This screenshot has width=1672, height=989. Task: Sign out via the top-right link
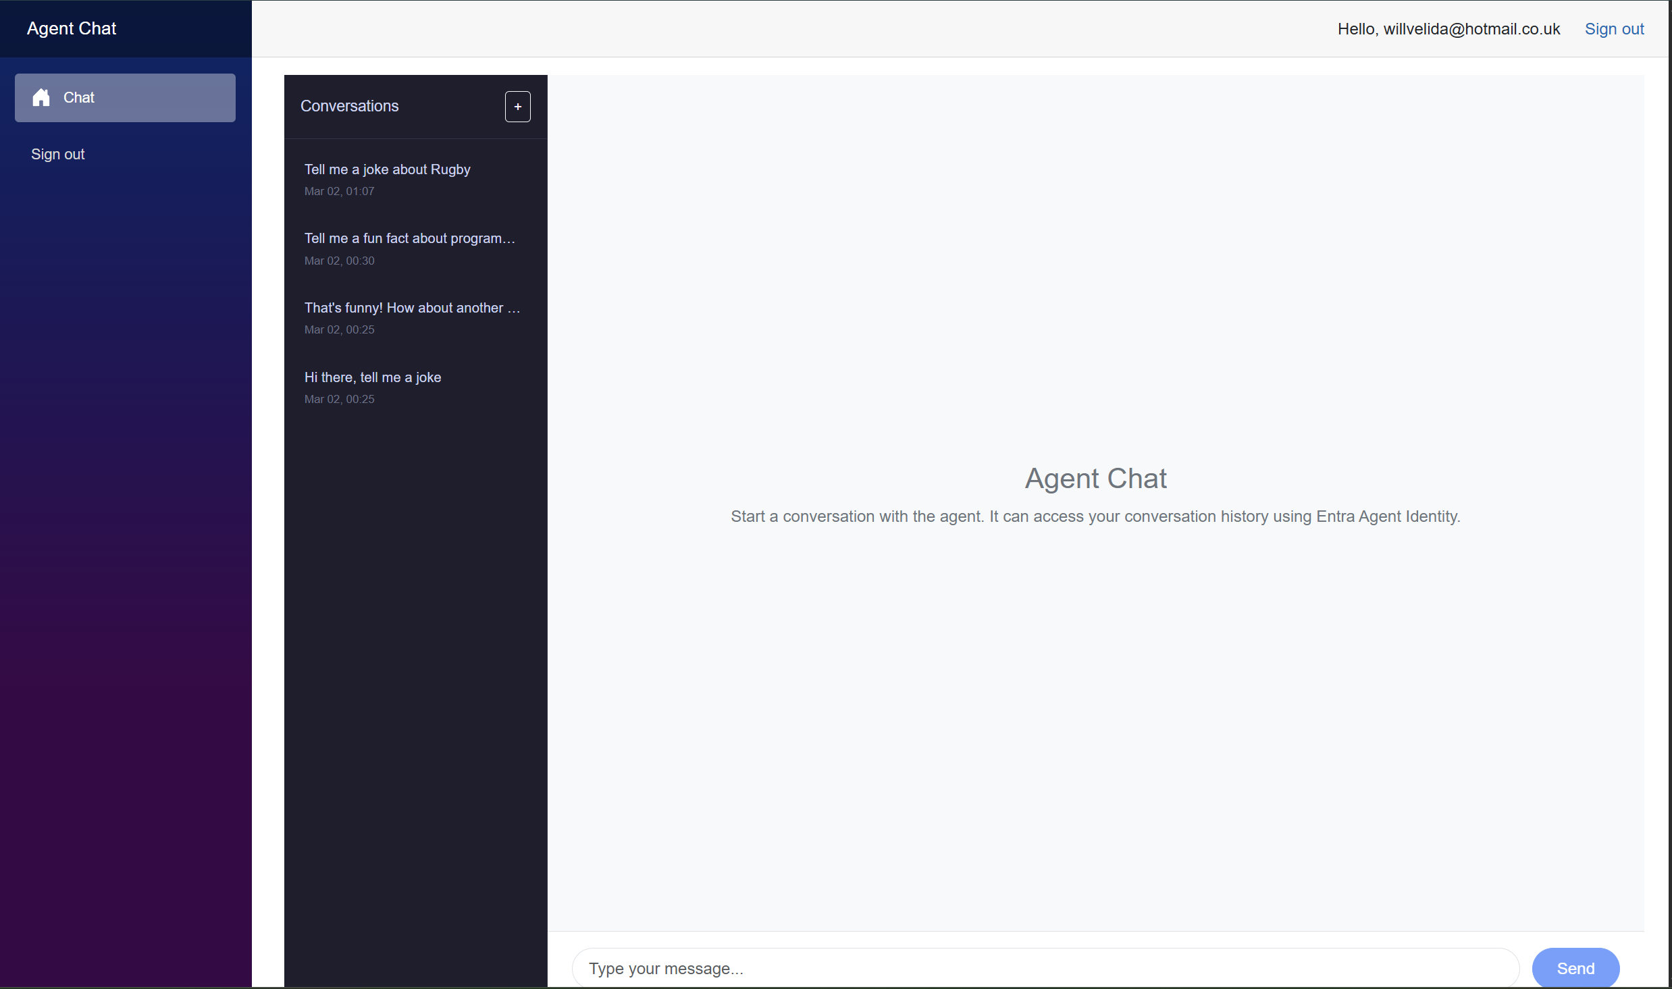click(x=1615, y=28)
